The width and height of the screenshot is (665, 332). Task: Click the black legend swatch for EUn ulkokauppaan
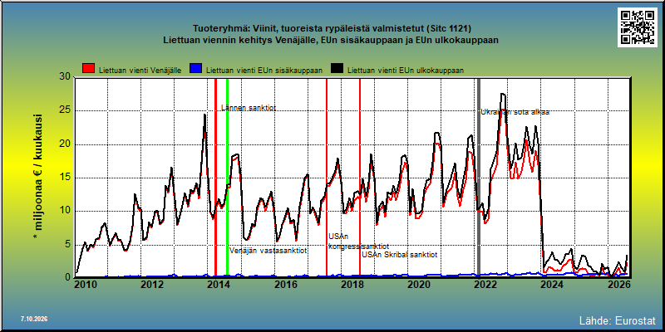tap(337, 70)
